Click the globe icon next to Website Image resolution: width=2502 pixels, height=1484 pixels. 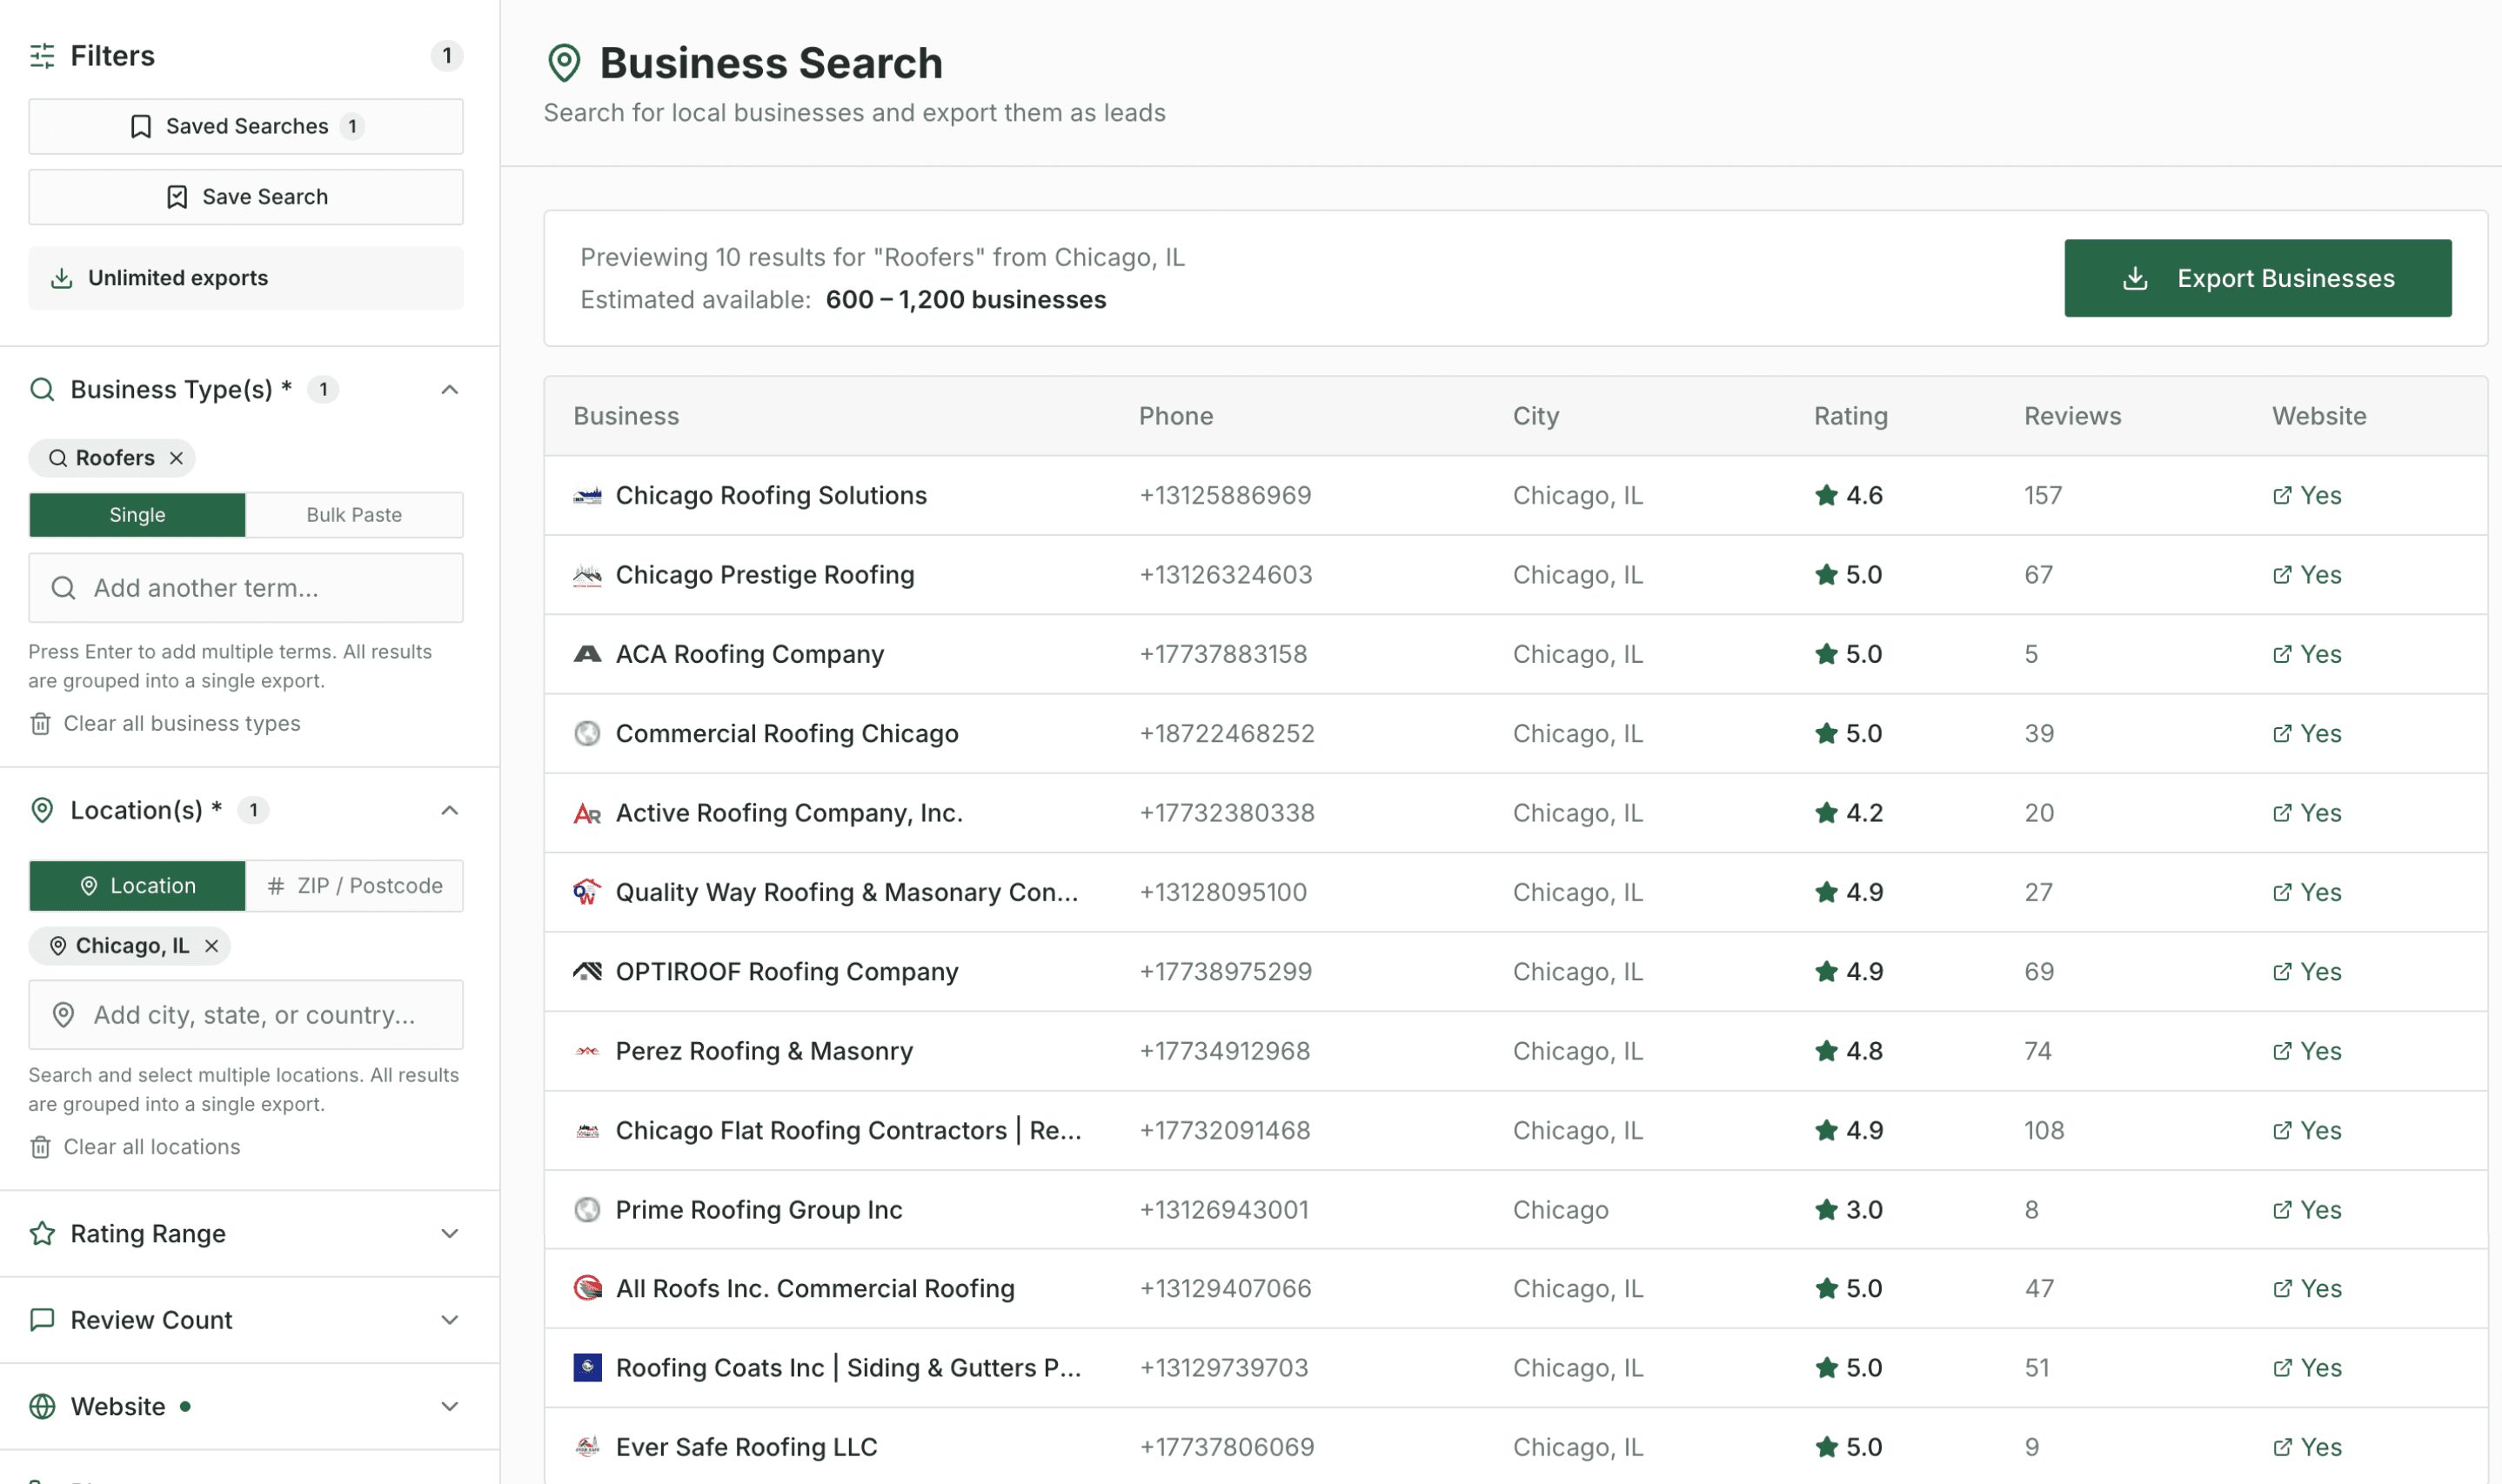click(x=41, y=1406)
